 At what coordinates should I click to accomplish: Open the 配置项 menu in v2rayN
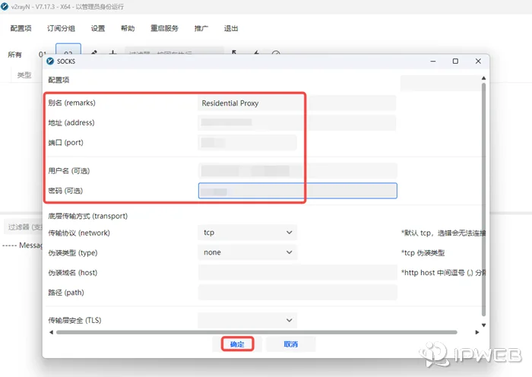(x=21, y=28)
